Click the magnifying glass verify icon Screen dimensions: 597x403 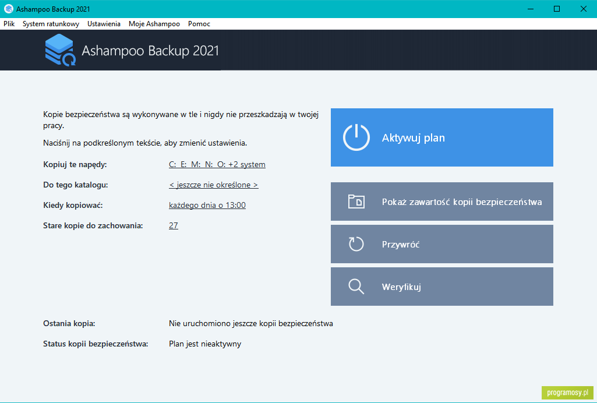(356, 287)
